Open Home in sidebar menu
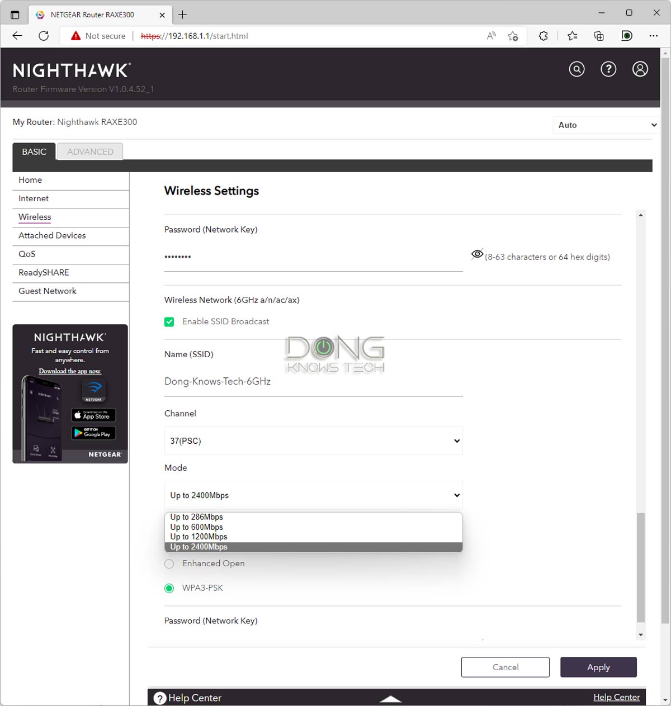 (x=71, y=180)
